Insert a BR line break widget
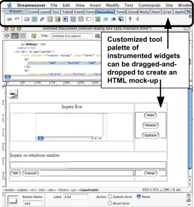 [10, 19]
